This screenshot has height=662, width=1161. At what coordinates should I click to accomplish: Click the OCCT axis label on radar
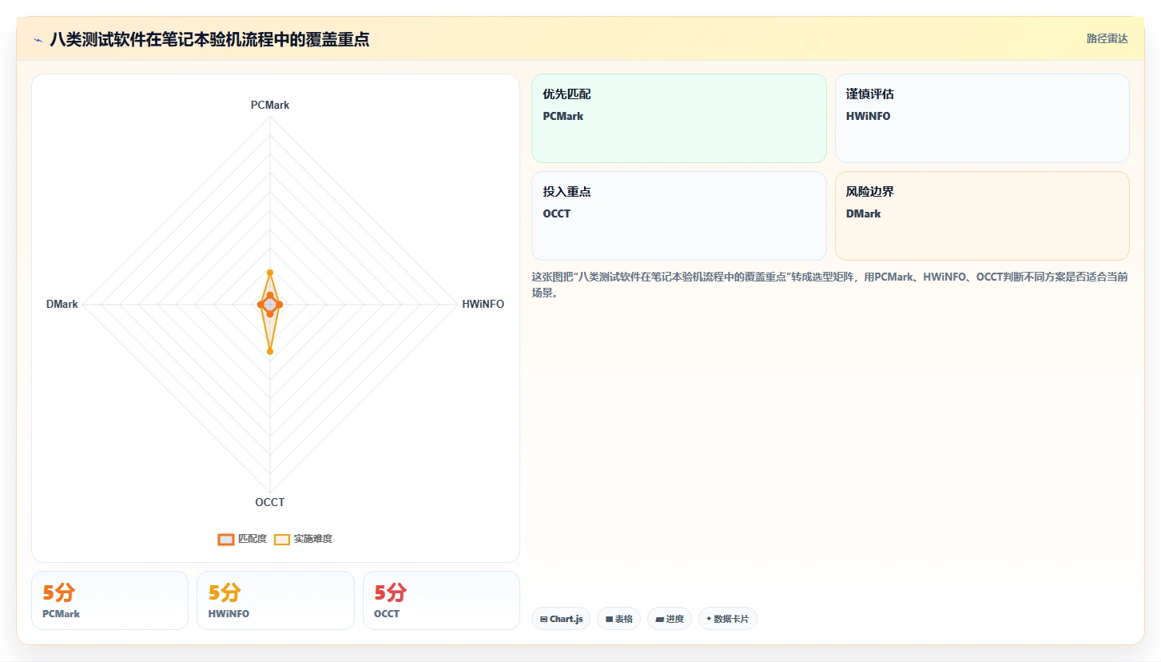270,502
